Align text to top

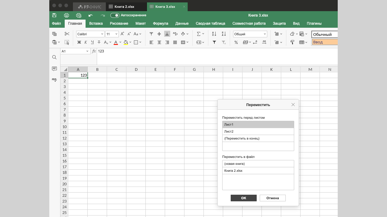pos(151,34)
